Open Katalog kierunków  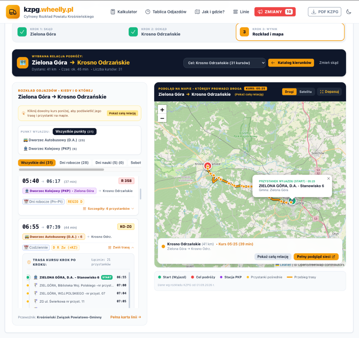tap(291, 63)
